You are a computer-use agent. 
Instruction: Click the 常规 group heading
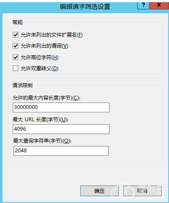click(x=17, y=22)
